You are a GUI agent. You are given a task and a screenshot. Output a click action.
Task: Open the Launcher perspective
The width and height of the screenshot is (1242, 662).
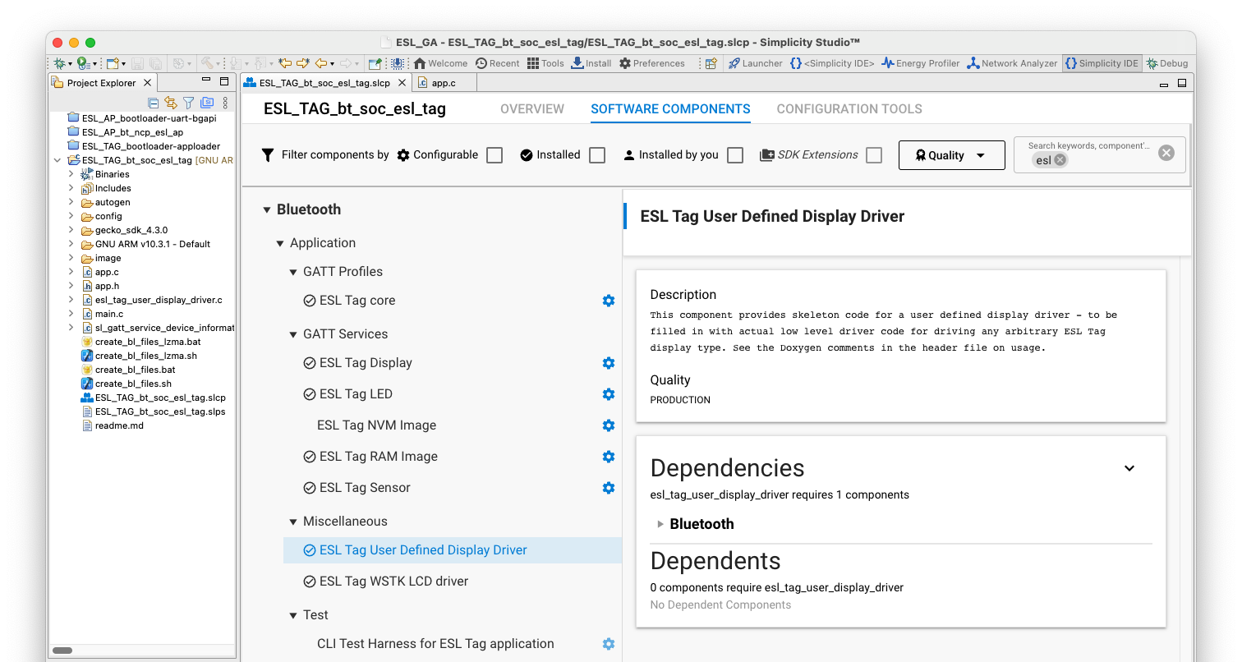755,63
